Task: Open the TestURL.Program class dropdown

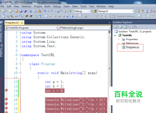Action: [56, 28]
